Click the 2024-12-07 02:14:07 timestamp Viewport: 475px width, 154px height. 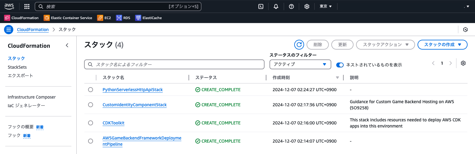tap(304, 141)
